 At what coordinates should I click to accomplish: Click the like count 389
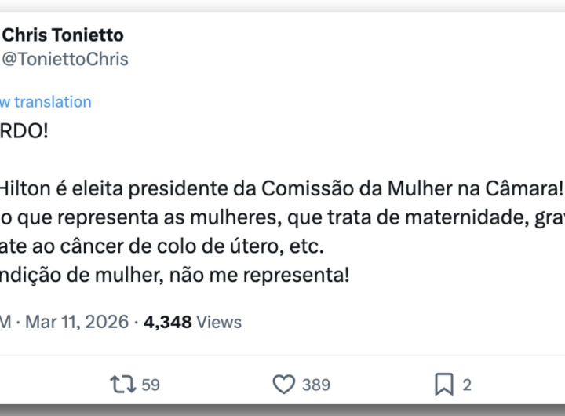coord(316,385)
